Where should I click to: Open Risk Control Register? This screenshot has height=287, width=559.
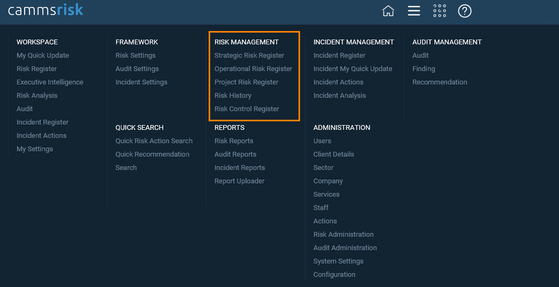point(247,109)
